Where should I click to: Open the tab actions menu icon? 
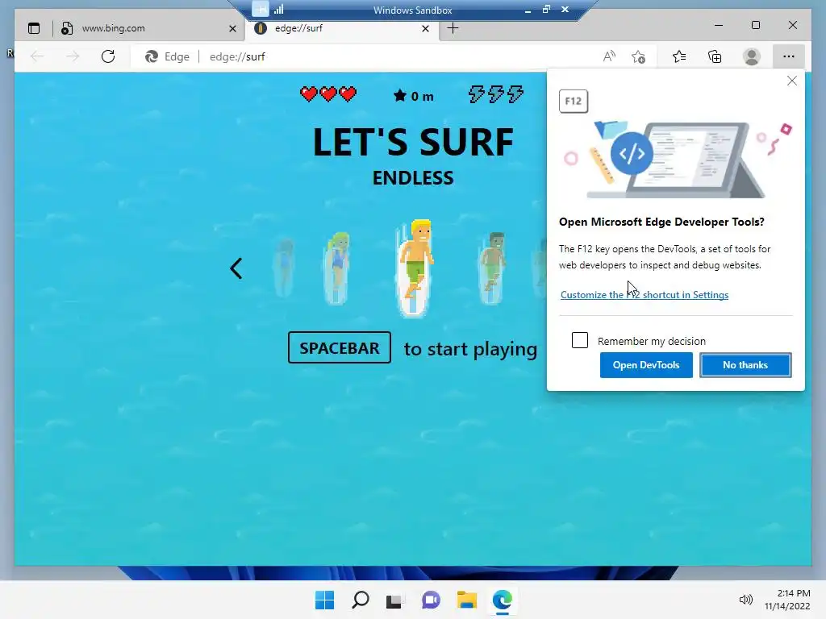pyautogui.click(x=34, y=28)
